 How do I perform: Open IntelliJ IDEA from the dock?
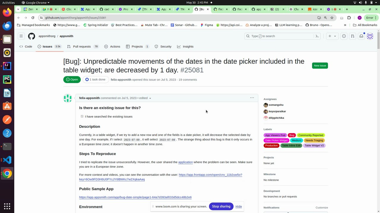(7, 66)
